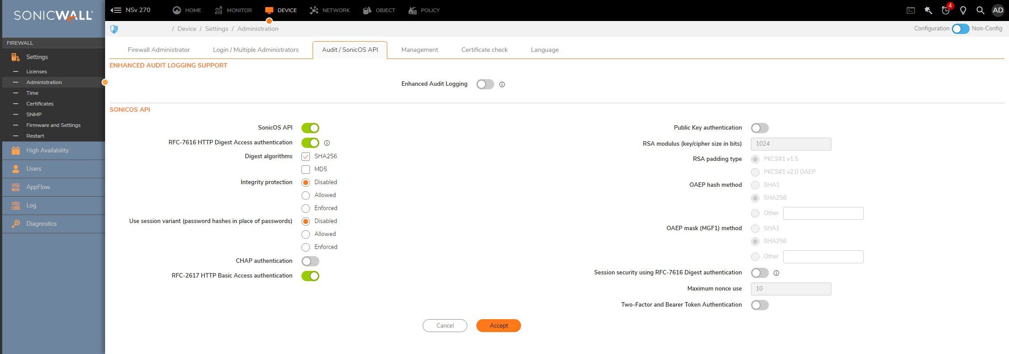The height and width of the screenshot is (354, 1009).
Task: Click the info icon next to Session security toggle
Action: tap(776, 273)
